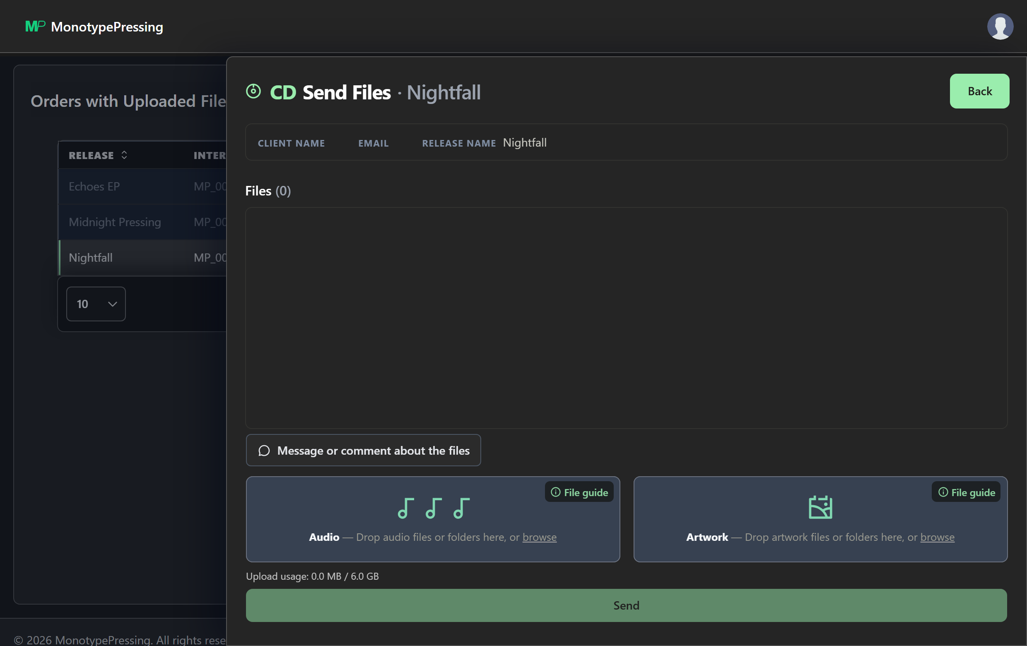Viewport: 1027px width, 646px height.
Task: Select the Echoes EP row
Action: 142,186
